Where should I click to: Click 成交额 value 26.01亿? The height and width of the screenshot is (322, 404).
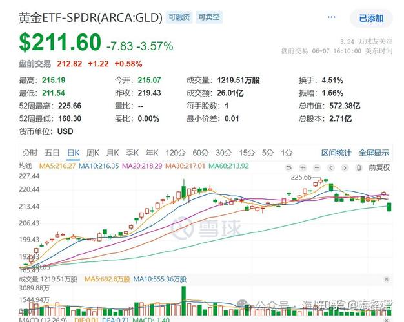click(x=230, y=93)
